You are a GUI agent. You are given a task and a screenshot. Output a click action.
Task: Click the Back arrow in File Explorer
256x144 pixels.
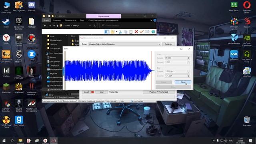(x=45, y=26)
